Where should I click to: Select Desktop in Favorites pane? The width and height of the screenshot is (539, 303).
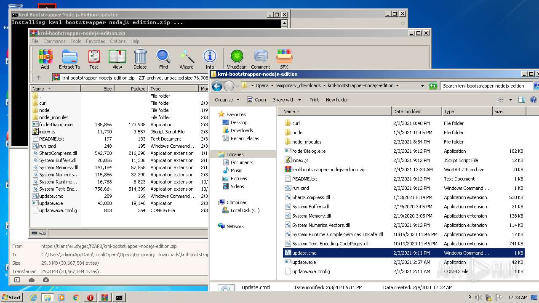click(239, 122)
